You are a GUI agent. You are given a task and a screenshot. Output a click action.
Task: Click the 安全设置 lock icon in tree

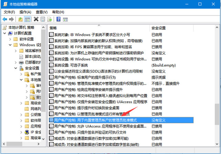click(x=21, y=68)
